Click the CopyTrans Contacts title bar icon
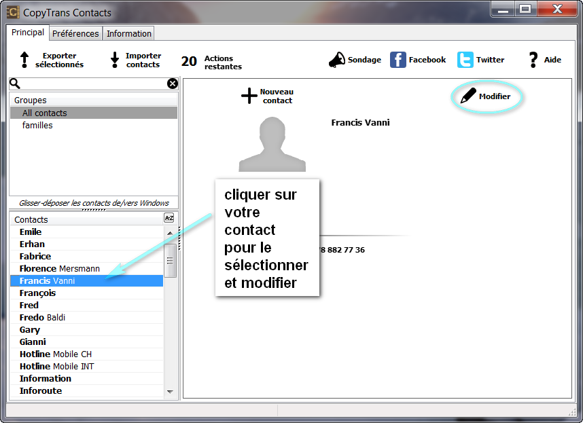583x423 pixels. [13, 12]
